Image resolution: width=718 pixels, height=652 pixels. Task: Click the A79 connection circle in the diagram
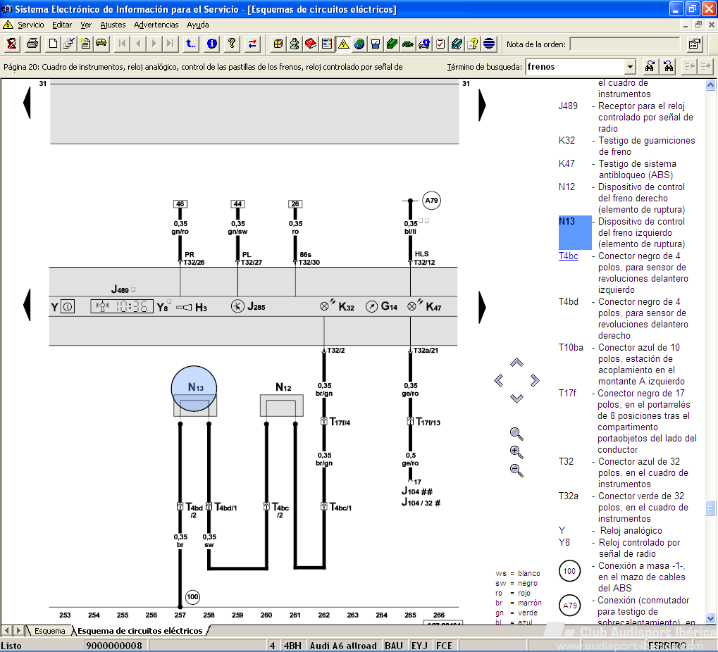click(431, 201)
